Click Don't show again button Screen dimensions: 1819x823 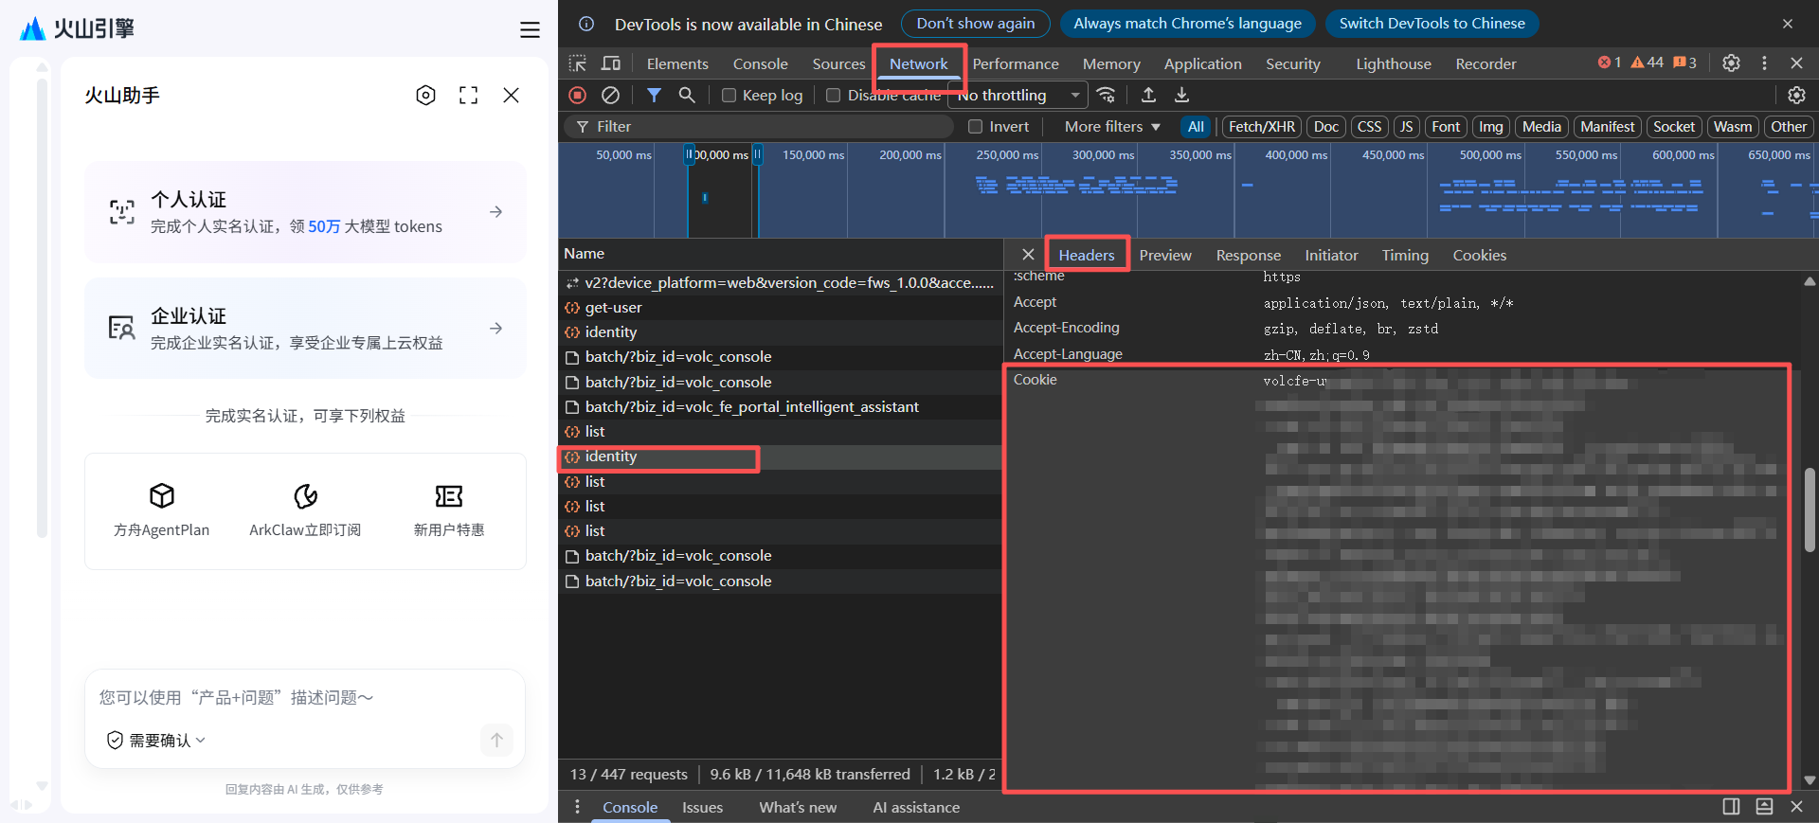[976, 24]
